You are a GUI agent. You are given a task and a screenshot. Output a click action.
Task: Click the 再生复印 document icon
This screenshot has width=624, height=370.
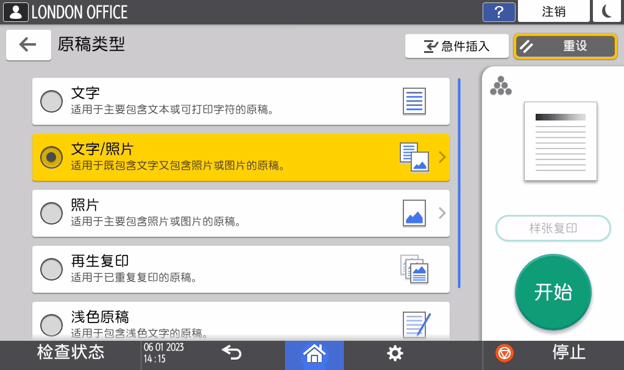[414, 269]
